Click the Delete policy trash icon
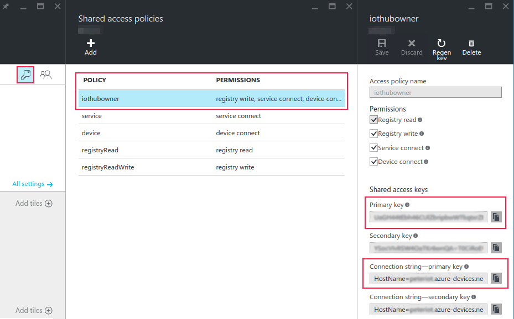 (x=471, y=43)
